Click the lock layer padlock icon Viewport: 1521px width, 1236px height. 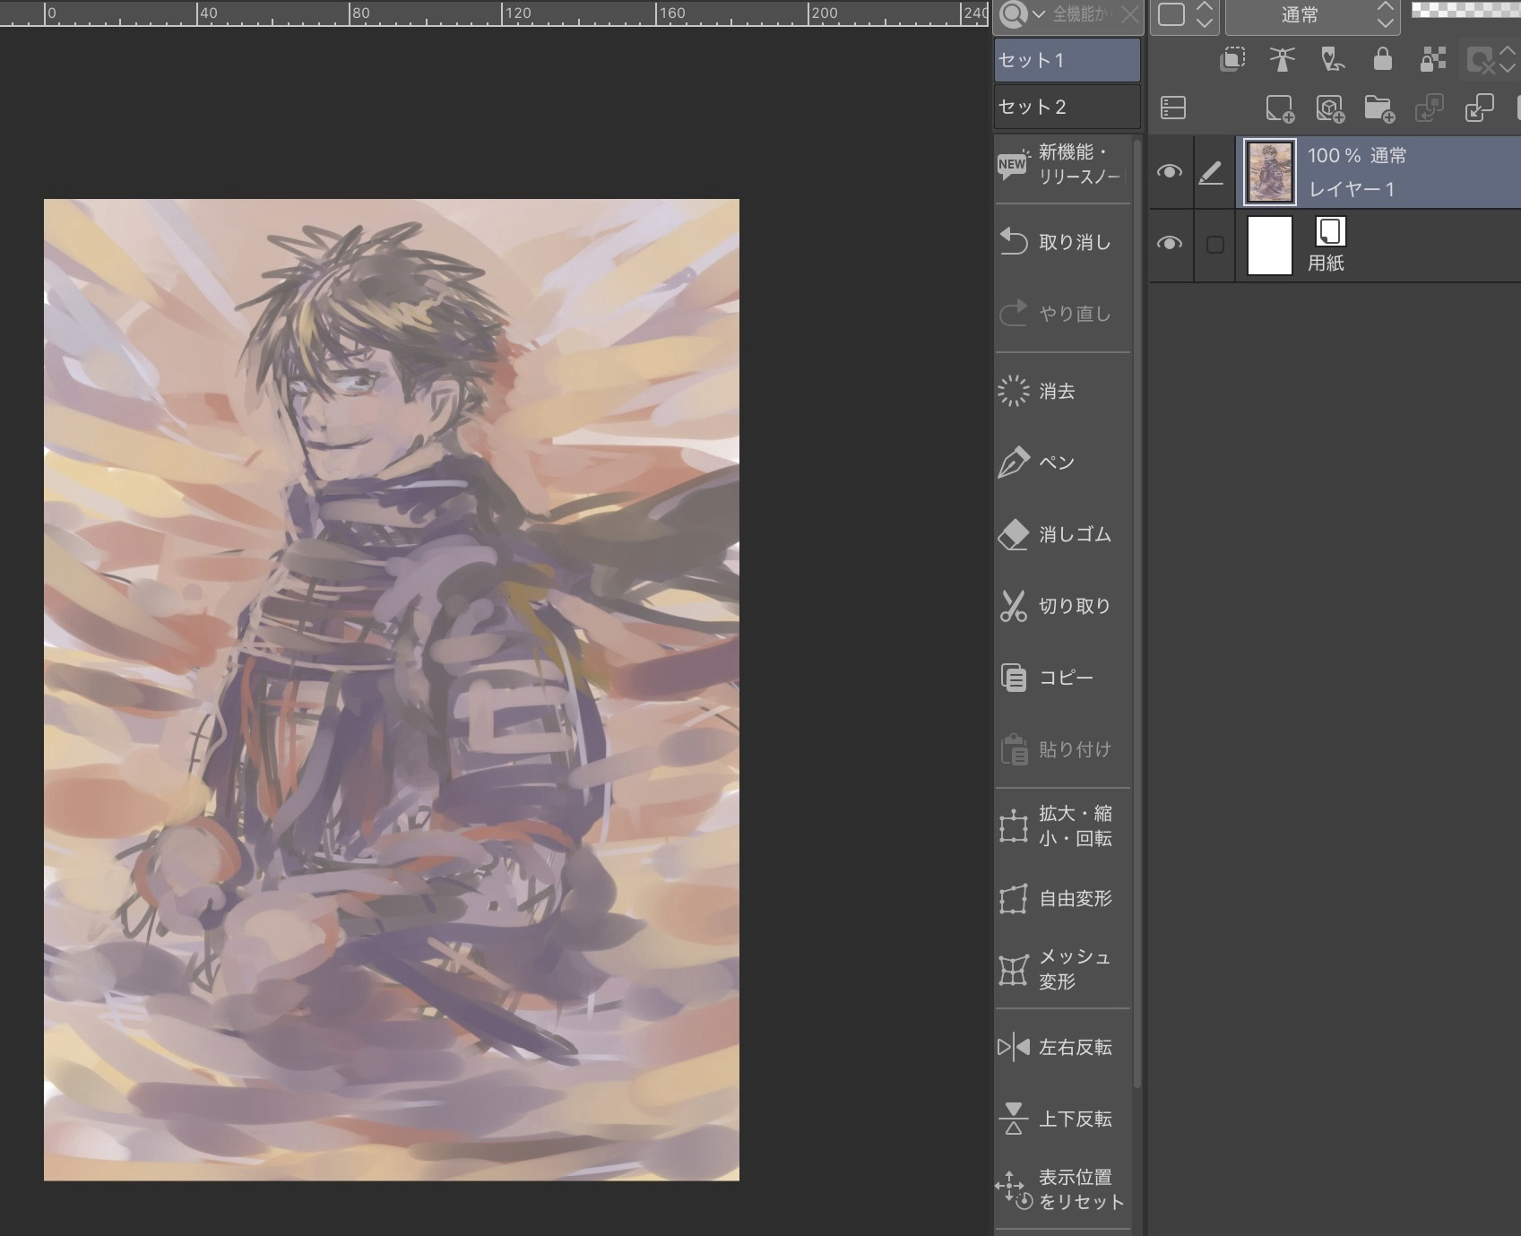tap(1382, 59)
